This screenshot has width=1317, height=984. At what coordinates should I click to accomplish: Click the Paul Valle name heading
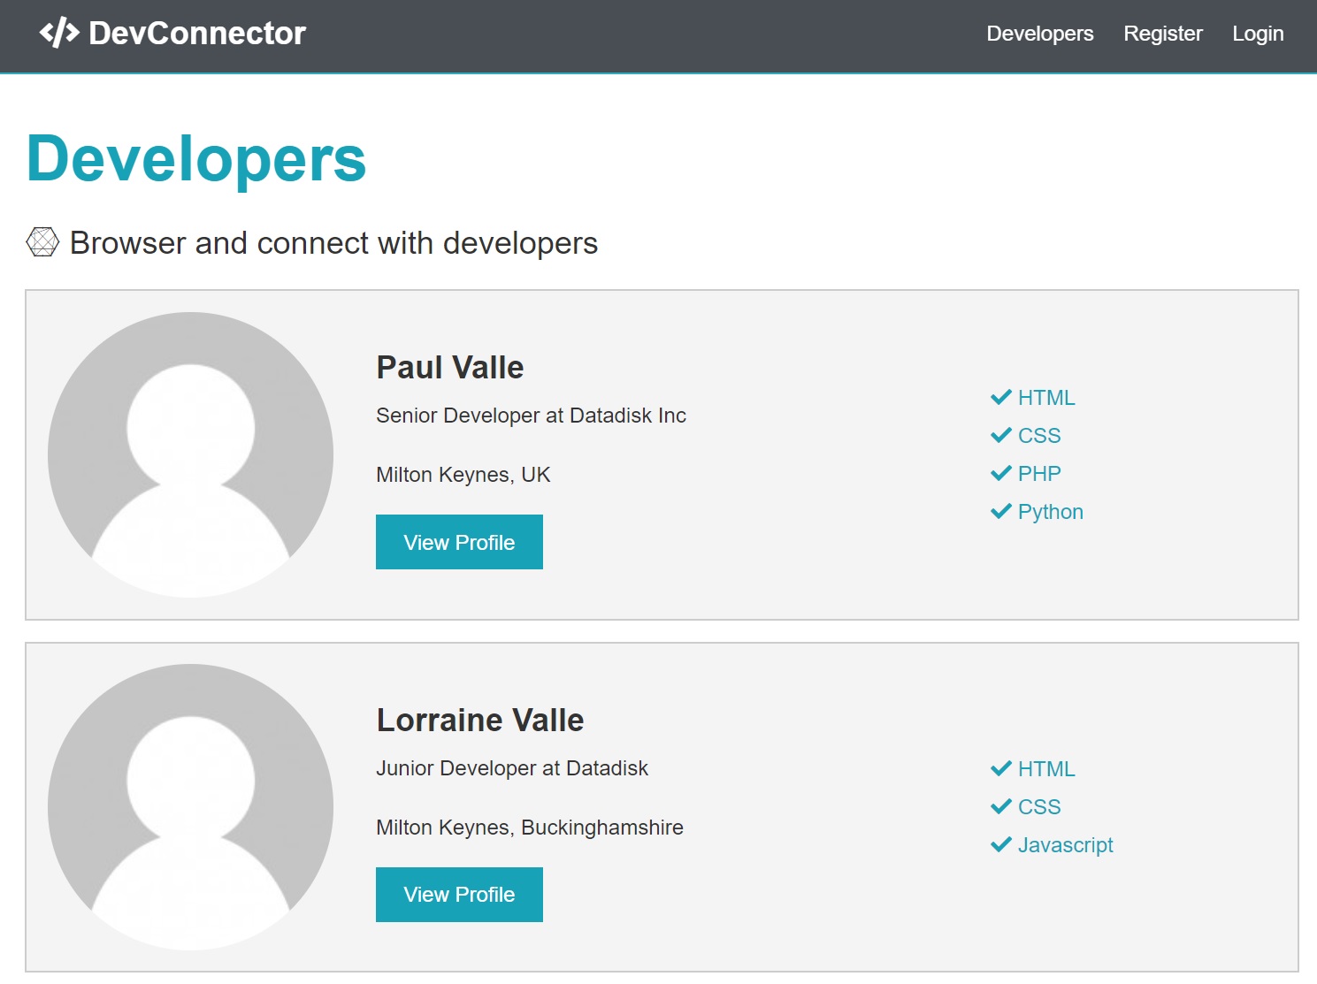(x=449, y=368)
